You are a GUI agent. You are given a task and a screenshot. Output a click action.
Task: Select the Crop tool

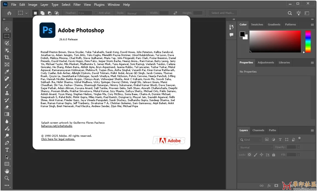(7, 57)
